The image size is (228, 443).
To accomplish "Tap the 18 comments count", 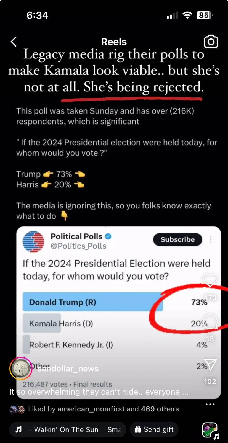I will tap(210, 339).
